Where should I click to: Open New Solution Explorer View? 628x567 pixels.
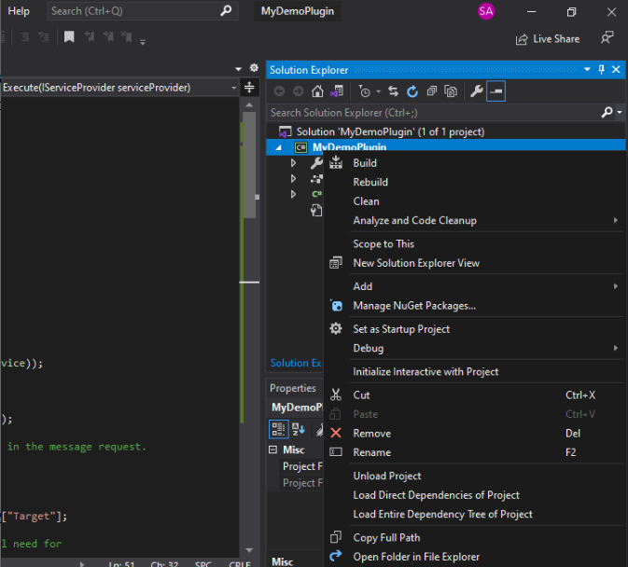point(475,263)
